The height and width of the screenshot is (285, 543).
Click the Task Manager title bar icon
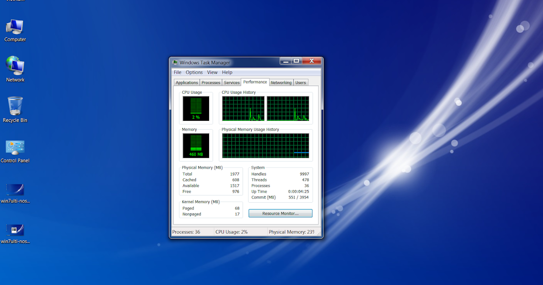(175, 62)
